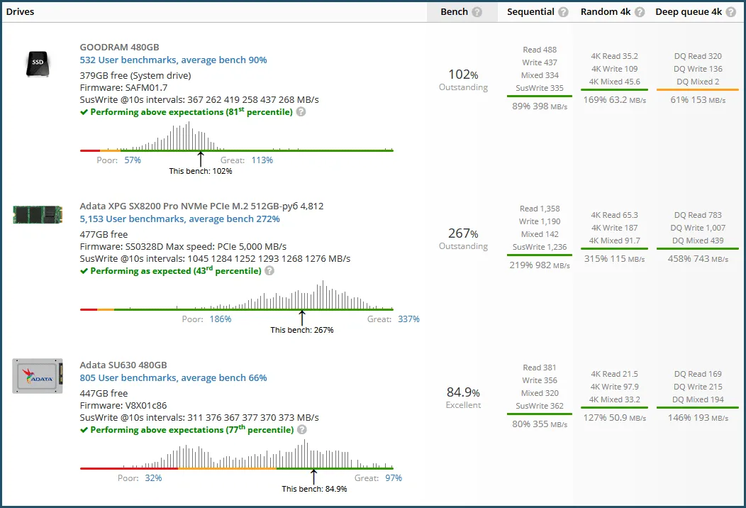
Task: Click the help icon next to Deep queue 4k
Action: 731,12
